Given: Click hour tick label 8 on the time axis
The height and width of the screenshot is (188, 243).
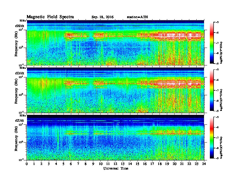Looking at the screenshot, I should click(86, 164).
